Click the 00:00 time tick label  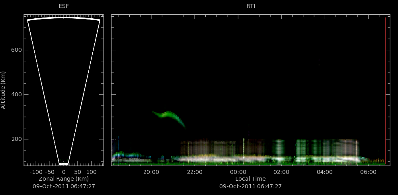click(238, 172)
